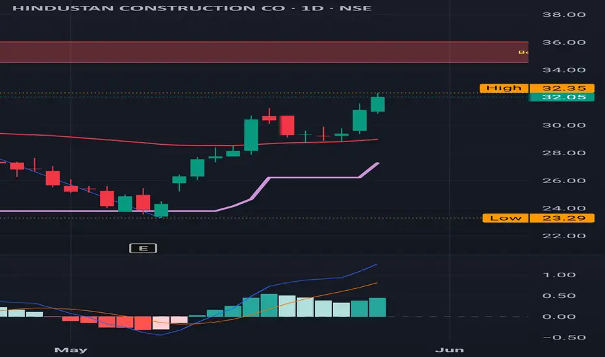Viewport: 605px width, 357px height.
Task: Click the 26.00 price axis label
Action: pyautogui.click(x=564, y=181)
